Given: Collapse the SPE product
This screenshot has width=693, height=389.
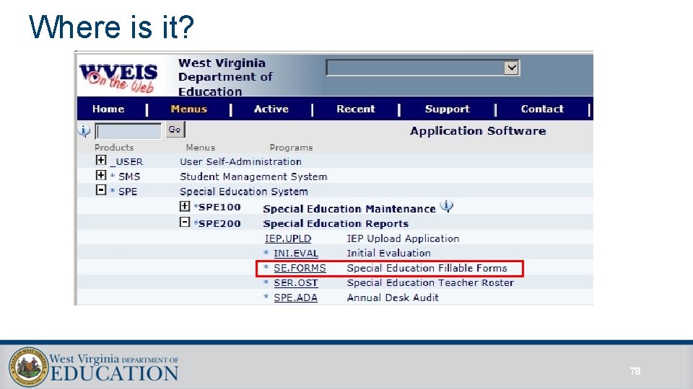Looking at the screenshot, I should [x=101, y=190].
